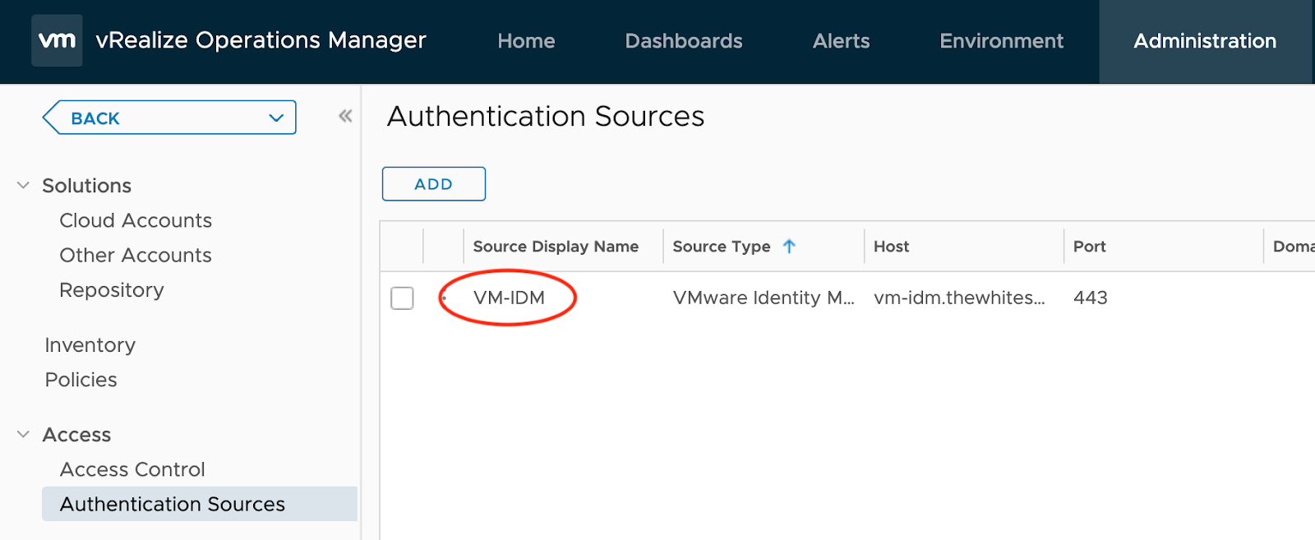
Task: Collapse the left navigation pane with double-chevron
Action: [x=345, y=117]
